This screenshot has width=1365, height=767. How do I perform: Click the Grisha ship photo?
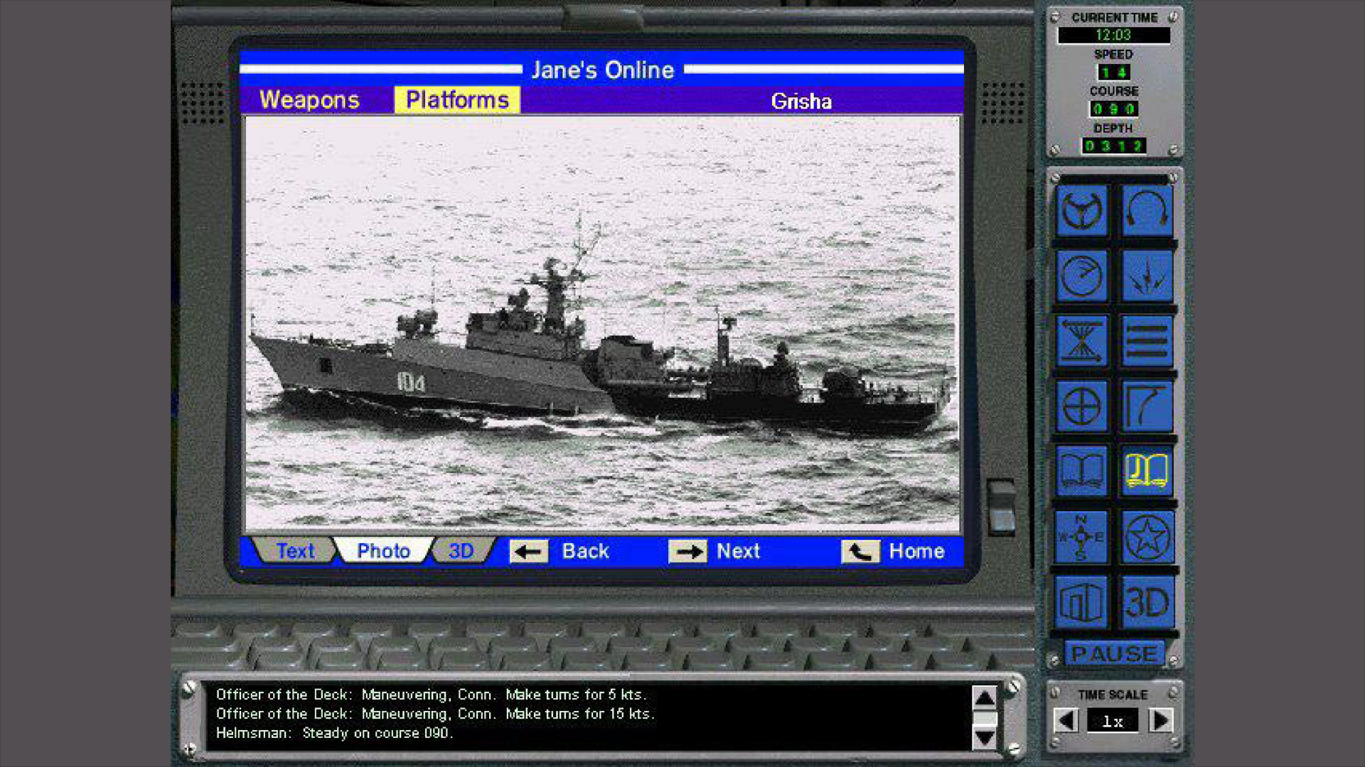(603, 325)
